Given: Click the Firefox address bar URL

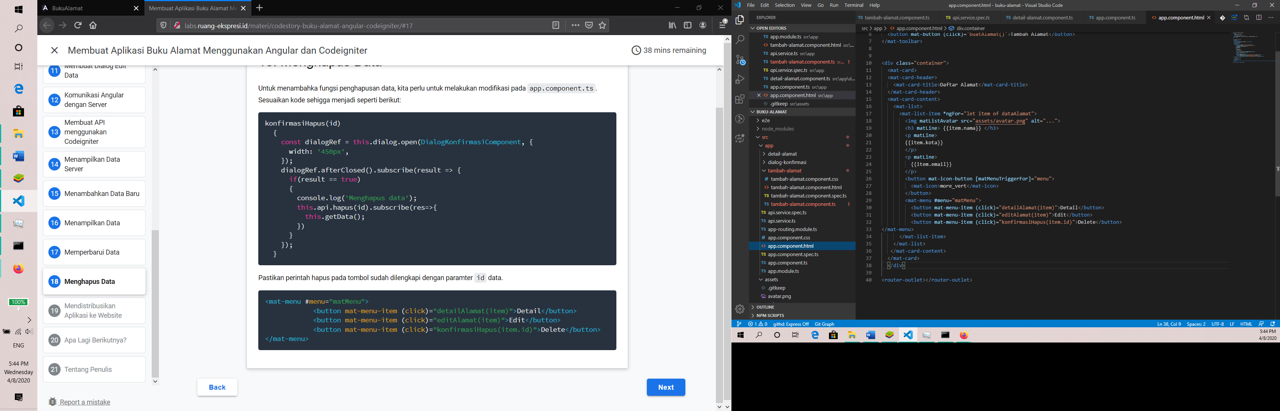Looking at the screenshot, I should click(299, 26).
